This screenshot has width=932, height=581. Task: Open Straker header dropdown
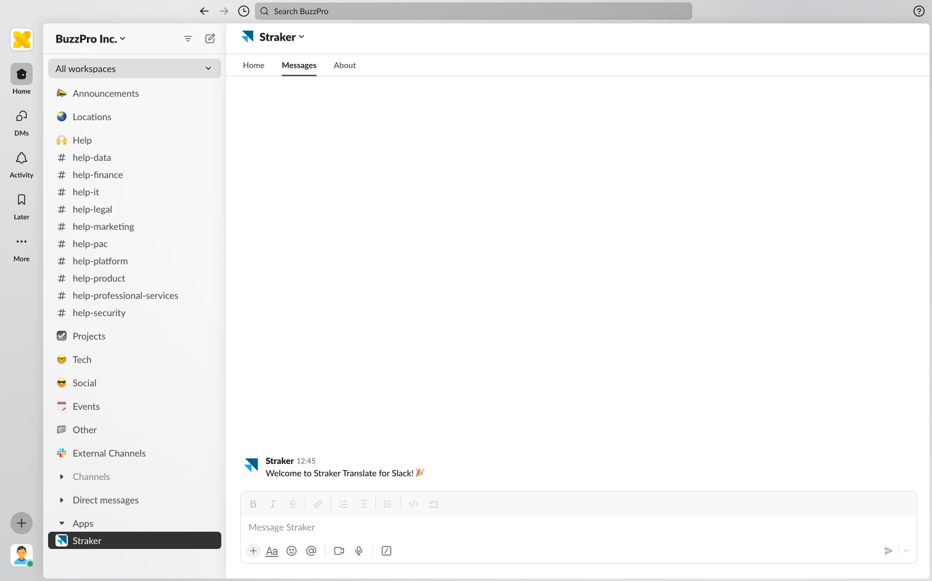click(282, 37)
